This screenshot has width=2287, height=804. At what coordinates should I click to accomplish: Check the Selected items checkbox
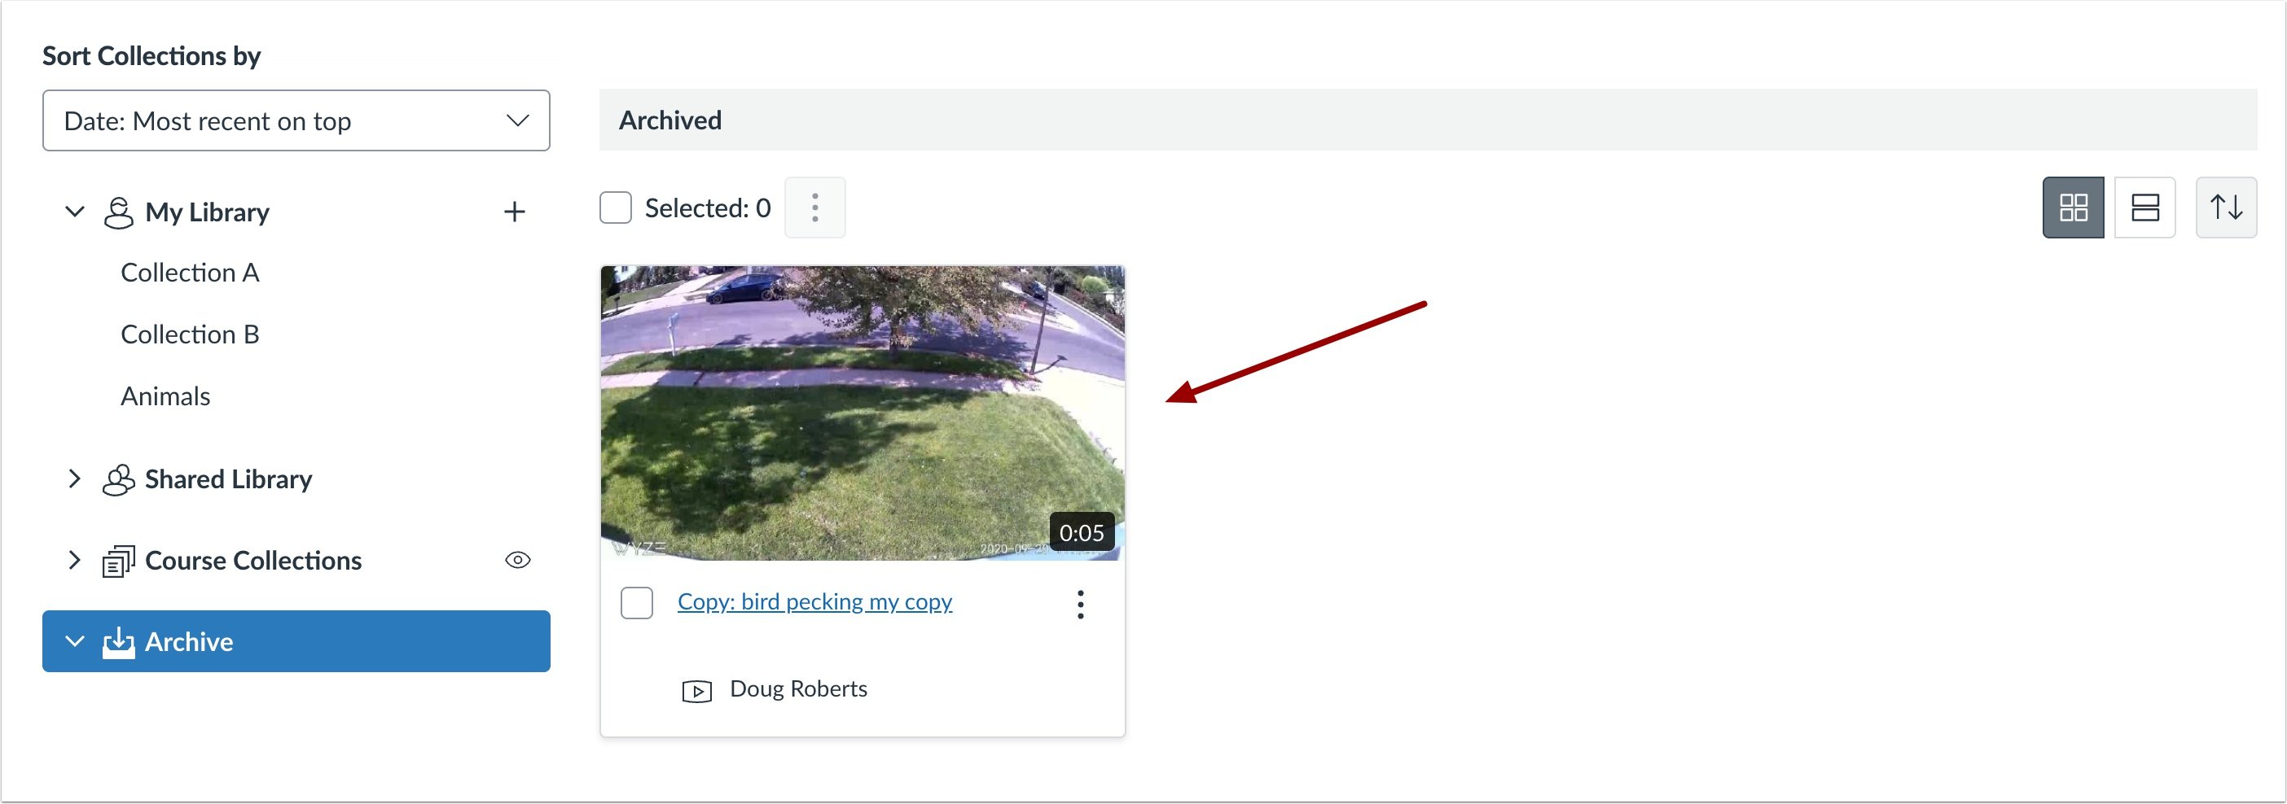tap(615, 207)
